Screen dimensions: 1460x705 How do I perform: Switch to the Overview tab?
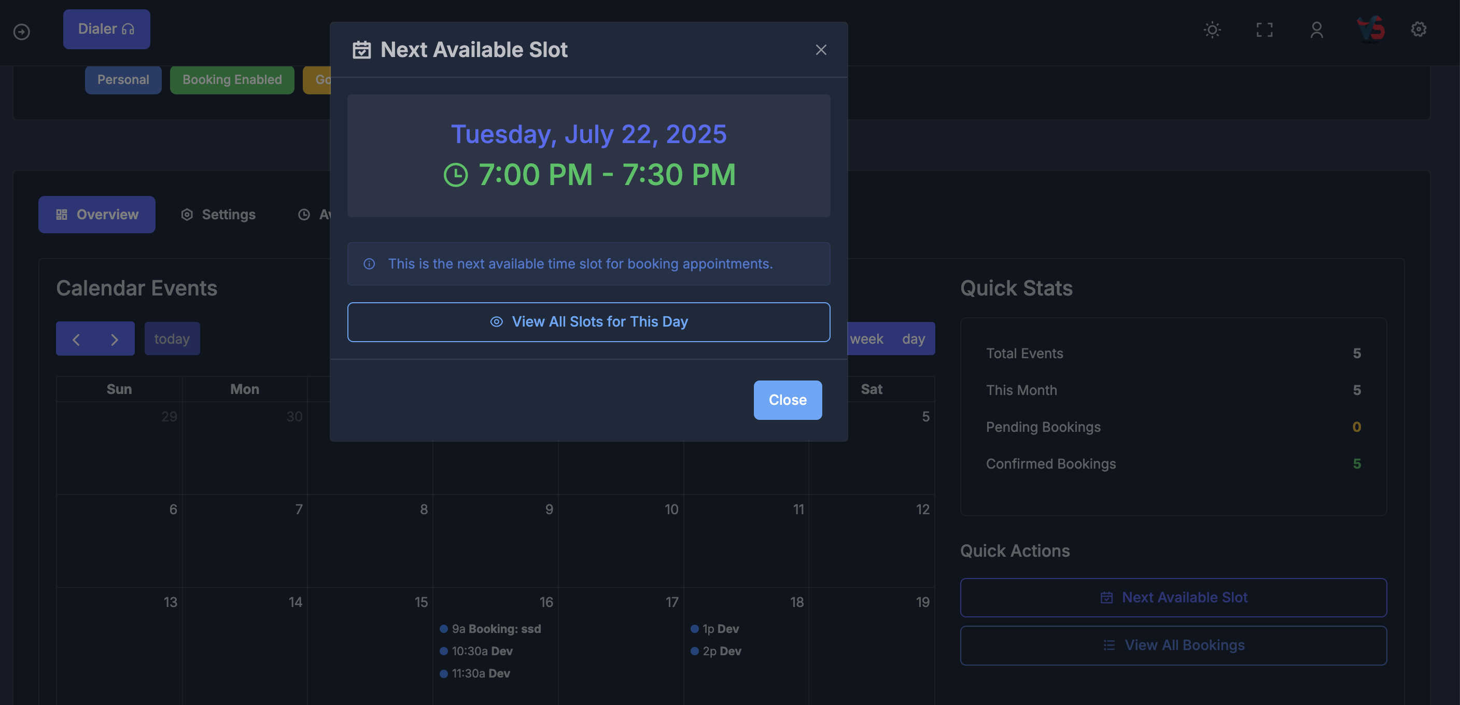click(96, 214)
